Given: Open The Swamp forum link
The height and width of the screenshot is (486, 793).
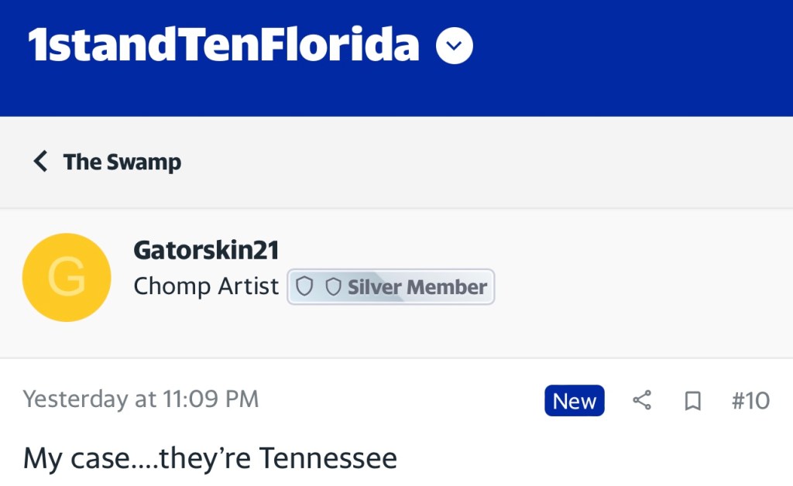Looking at the screenshot, I should [x=122, y=162].
